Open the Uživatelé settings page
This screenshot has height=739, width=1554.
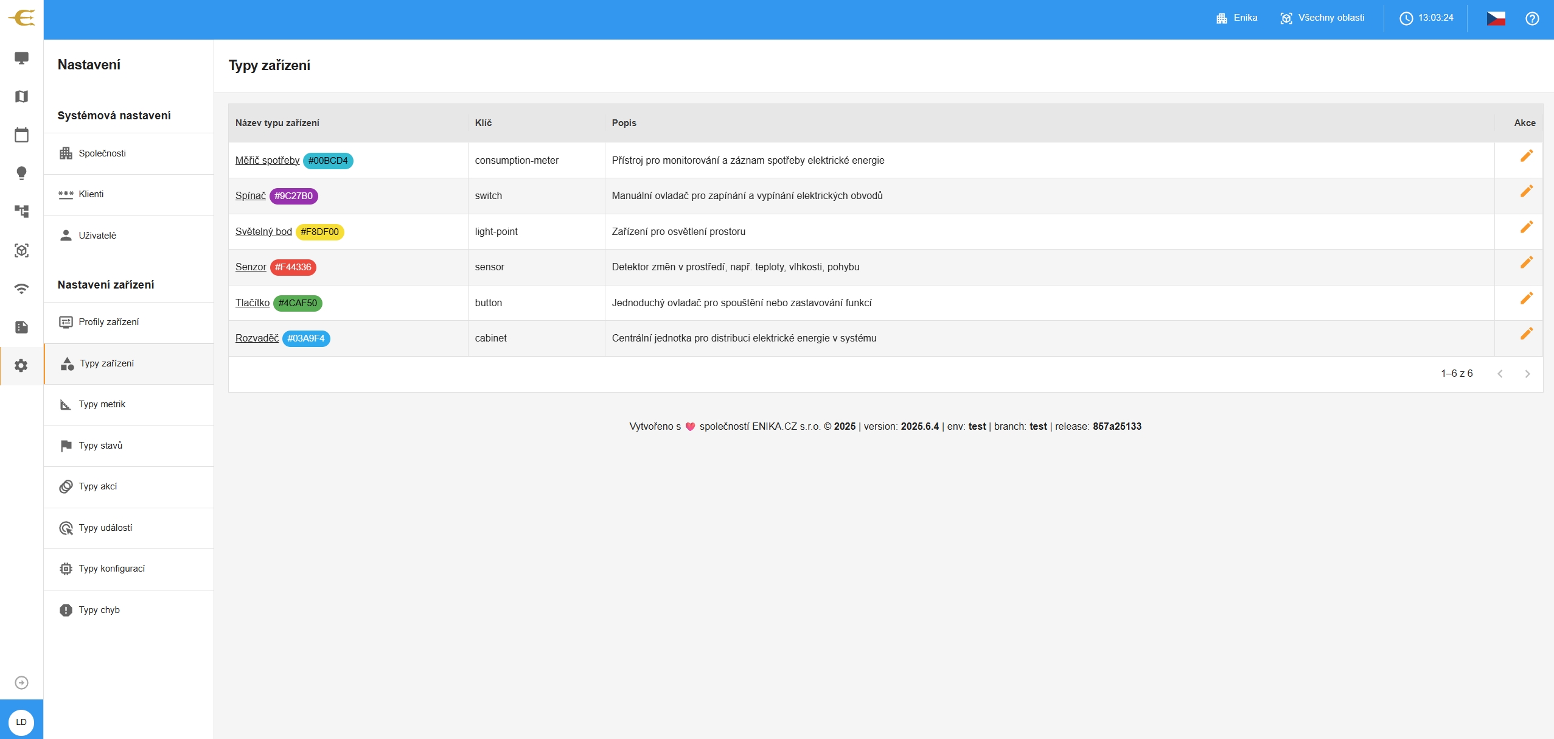coord(97,236)
